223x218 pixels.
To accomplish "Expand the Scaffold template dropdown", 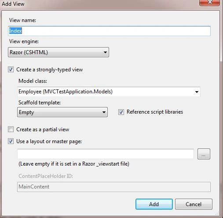I will pyautogui.click(x=62, y=112).
